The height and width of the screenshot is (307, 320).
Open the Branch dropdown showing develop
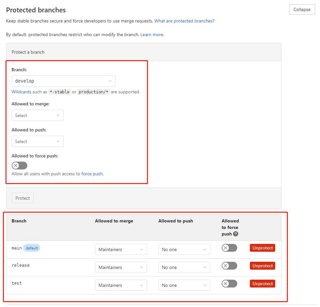tap(63, 81)
